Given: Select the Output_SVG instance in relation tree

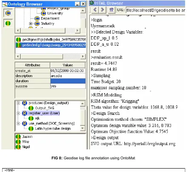Looking at the screenshot, I should coord(45,108).
